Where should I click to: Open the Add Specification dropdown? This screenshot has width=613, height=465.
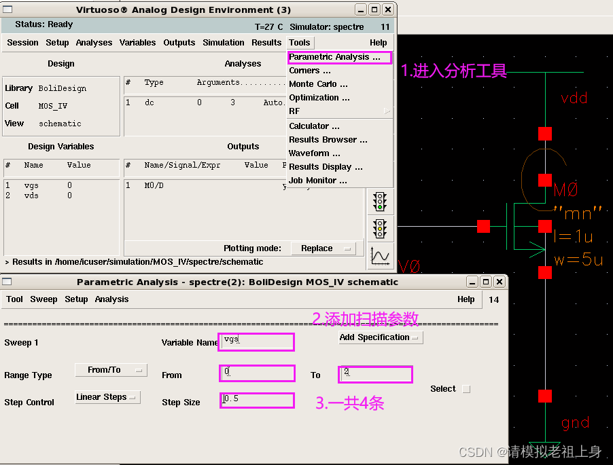(381, 337)
